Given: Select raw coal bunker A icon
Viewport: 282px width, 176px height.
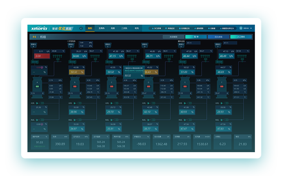Looking at the screenshot, I should pos(33,45).
